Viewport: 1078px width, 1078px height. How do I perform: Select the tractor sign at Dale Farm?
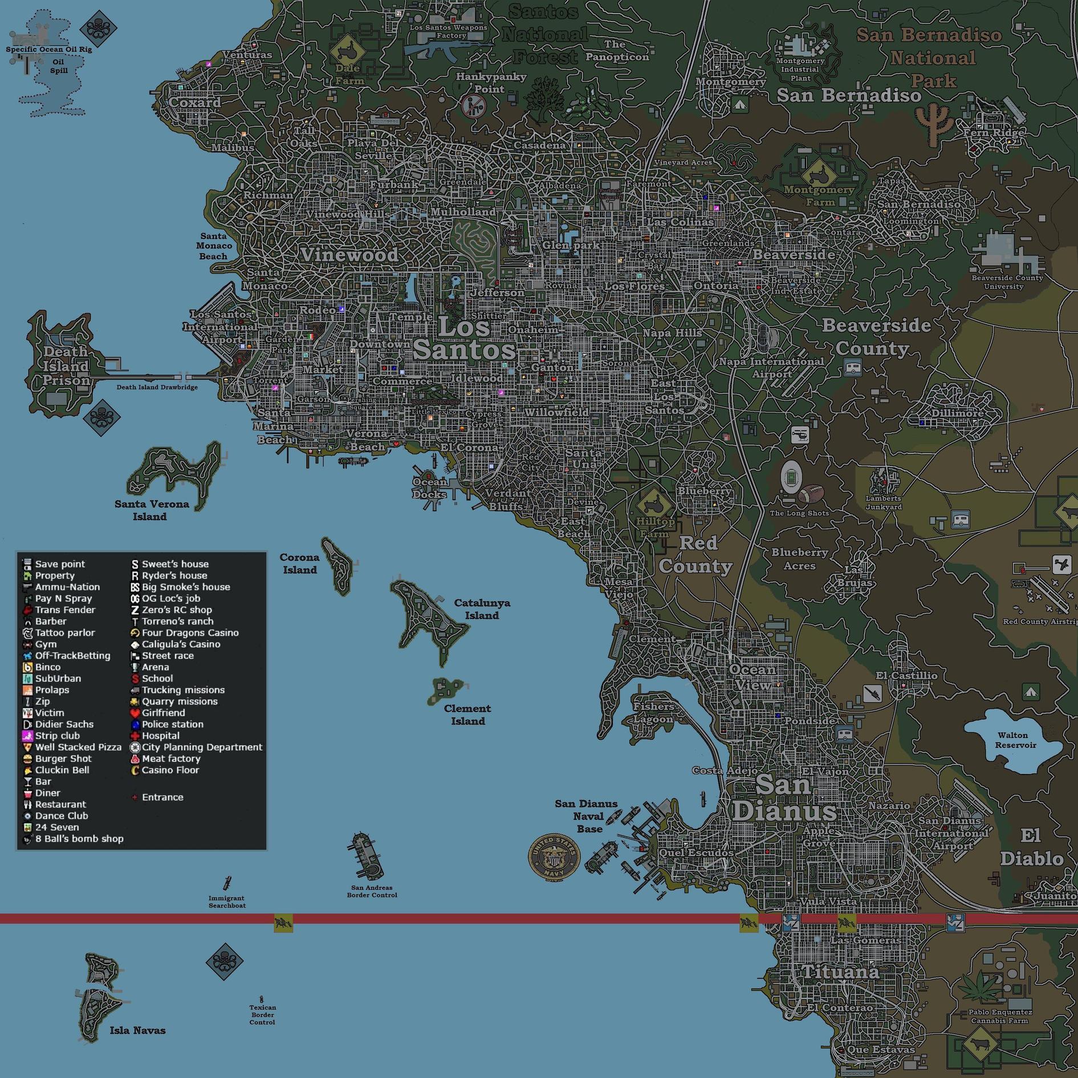(347, 52)
